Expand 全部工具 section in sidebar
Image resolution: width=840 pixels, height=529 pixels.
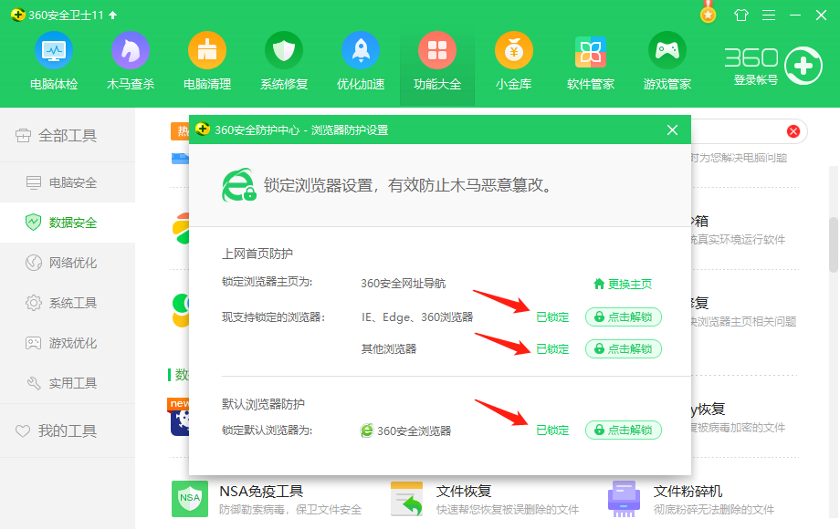tap(67, 136)
